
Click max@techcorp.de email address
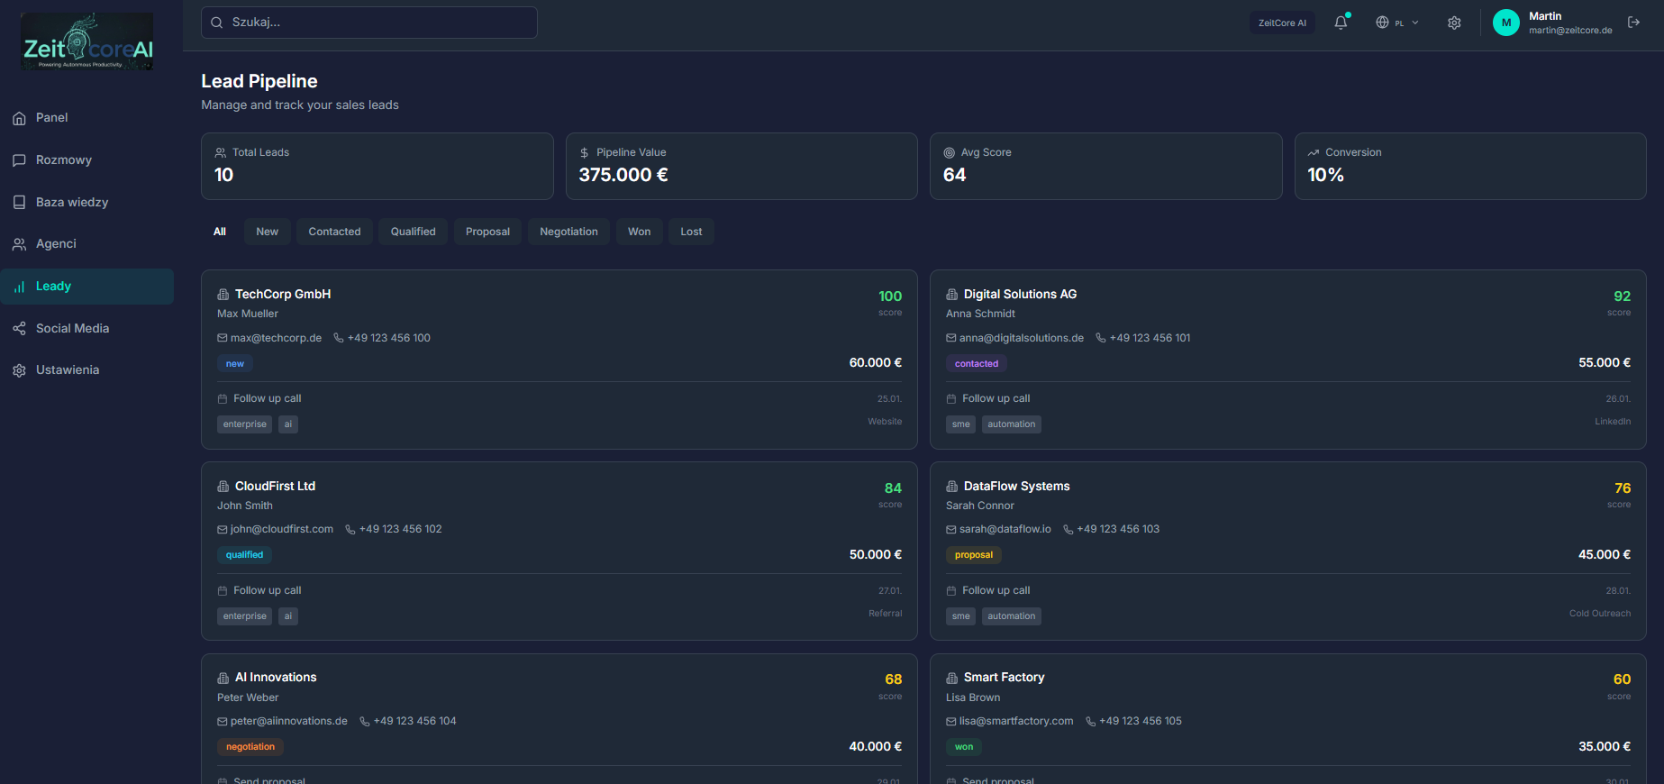[x=276, y=338]
